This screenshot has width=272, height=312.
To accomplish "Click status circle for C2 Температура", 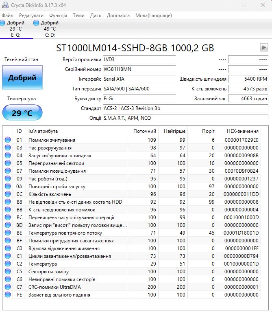I will (x=8, y=264).
